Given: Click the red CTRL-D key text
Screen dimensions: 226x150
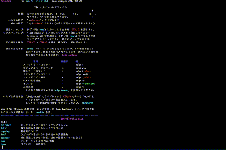Looking at the screenshot, I should [67, 96].
